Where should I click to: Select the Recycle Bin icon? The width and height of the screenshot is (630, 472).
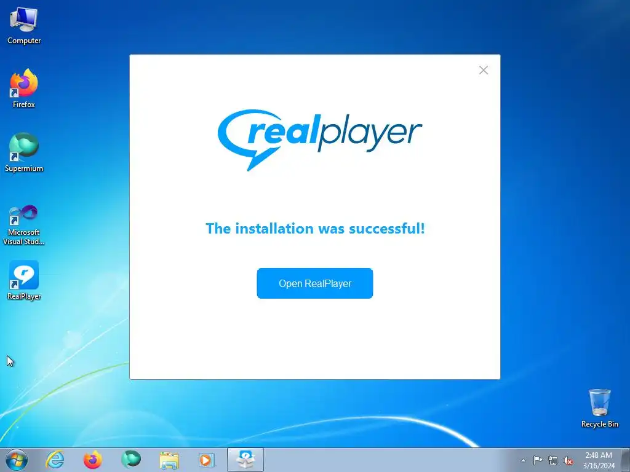(599, 408)
